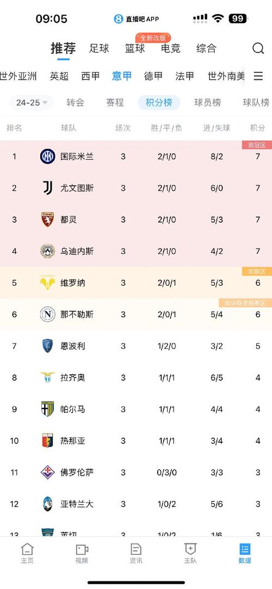Open the 资讯 news icon in bottom bar
The height and width of the screenshot is (589, 272).
136,549
